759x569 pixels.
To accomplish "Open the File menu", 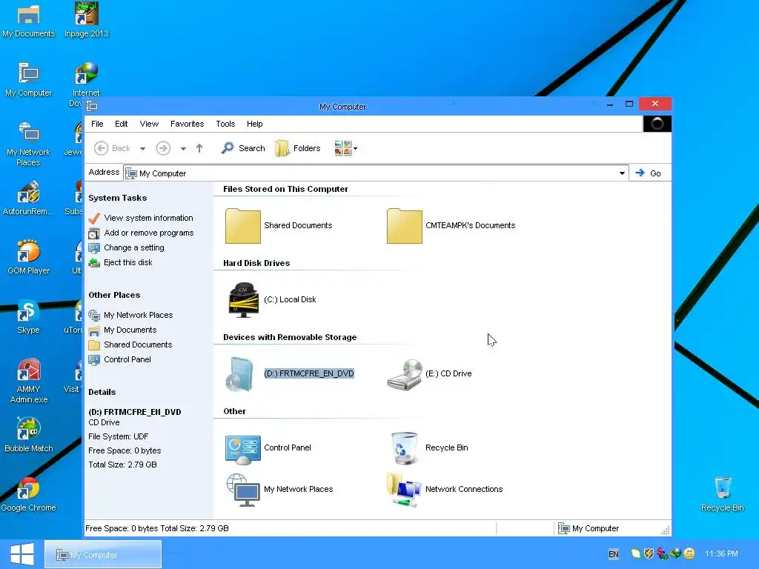I will 97,124.
